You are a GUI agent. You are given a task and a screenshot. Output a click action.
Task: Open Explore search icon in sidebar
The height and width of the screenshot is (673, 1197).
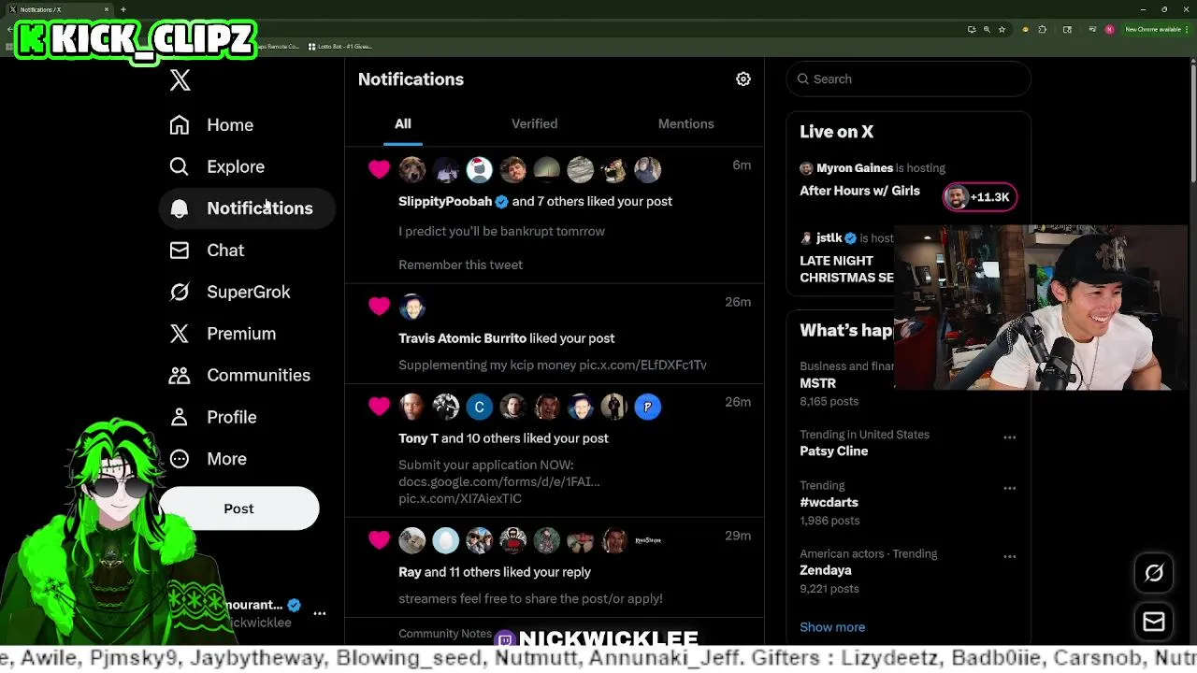pyautogui.click(x=179, y=166)
